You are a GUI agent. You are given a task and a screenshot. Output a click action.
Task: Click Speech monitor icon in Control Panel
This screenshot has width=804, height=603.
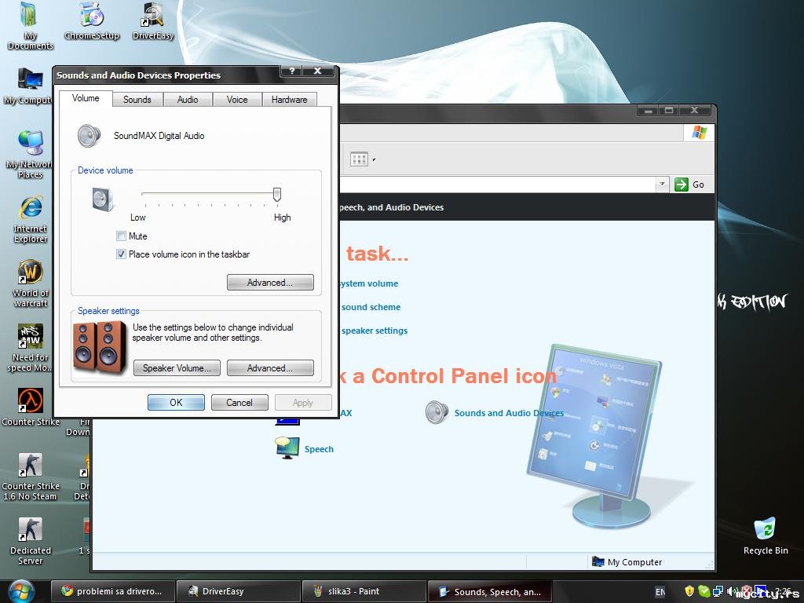287,448
